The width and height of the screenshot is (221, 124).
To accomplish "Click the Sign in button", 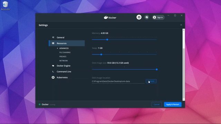I will [x=158, y=17].
